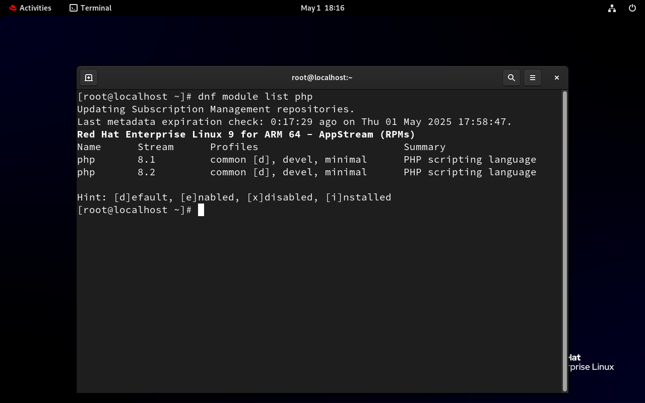The width and height of the screenshot is (645, 403).
Task: Open the terminal search tool
Action: click(511, 78)
